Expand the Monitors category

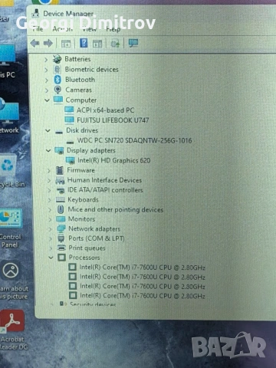pos(51,219)
